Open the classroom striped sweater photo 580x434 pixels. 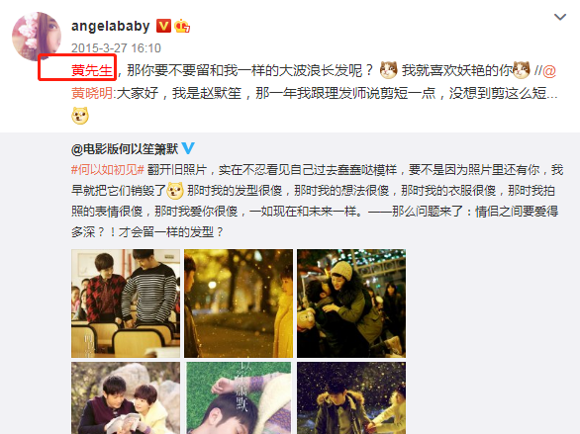point(126,304)
